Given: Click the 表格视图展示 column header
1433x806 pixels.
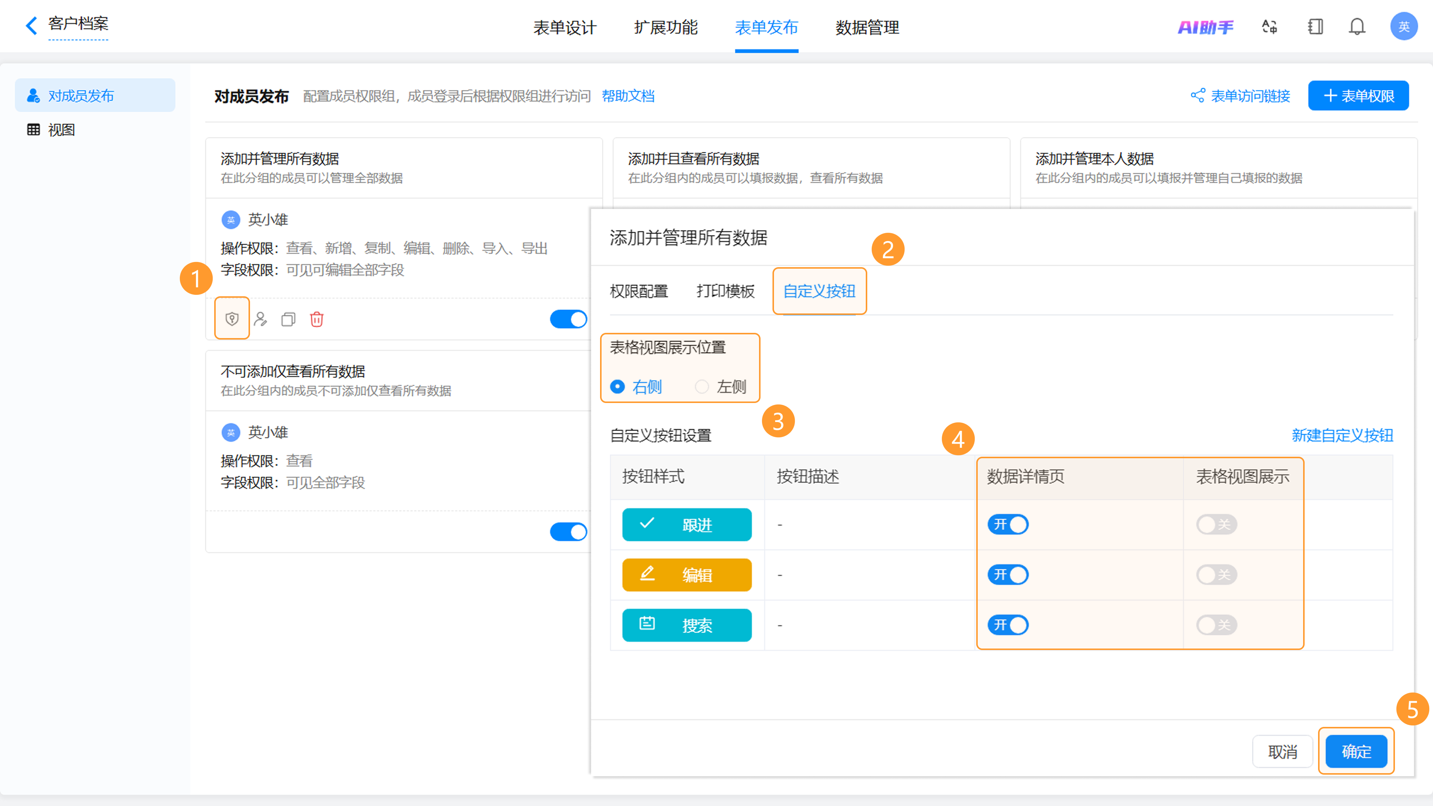Looking at the screenshot, I should tap(1242, 476).
